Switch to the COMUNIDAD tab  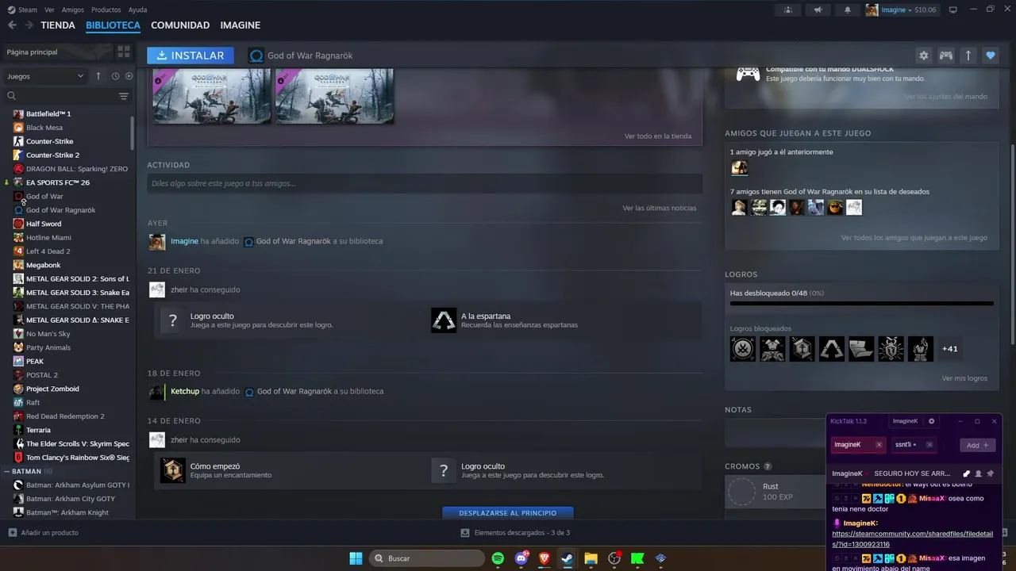pyautogui.click(x=180, y=25)
